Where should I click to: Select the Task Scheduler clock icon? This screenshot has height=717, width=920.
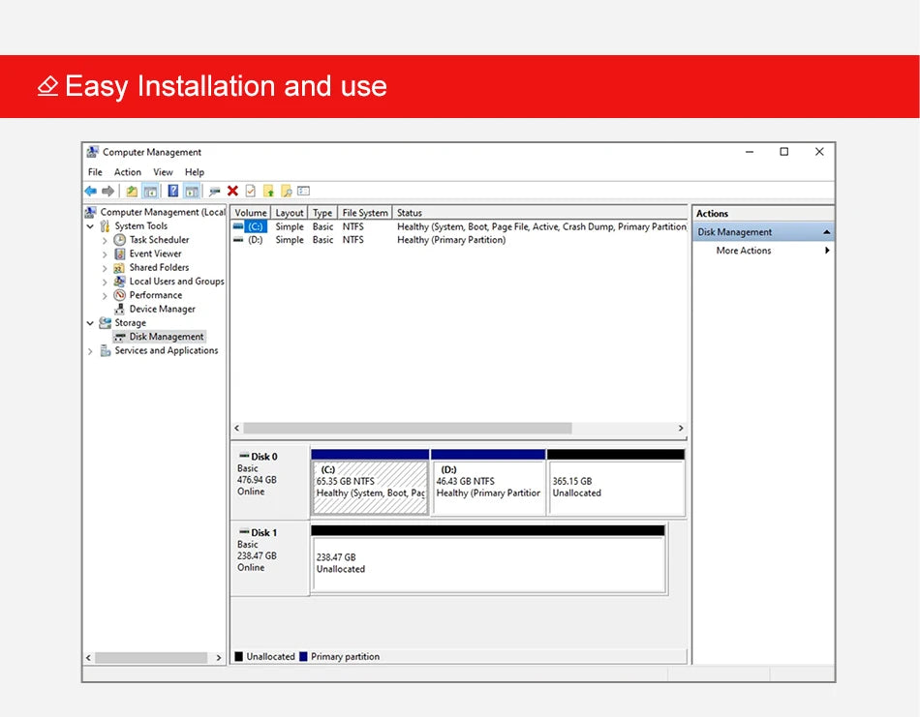click(120, 240)
